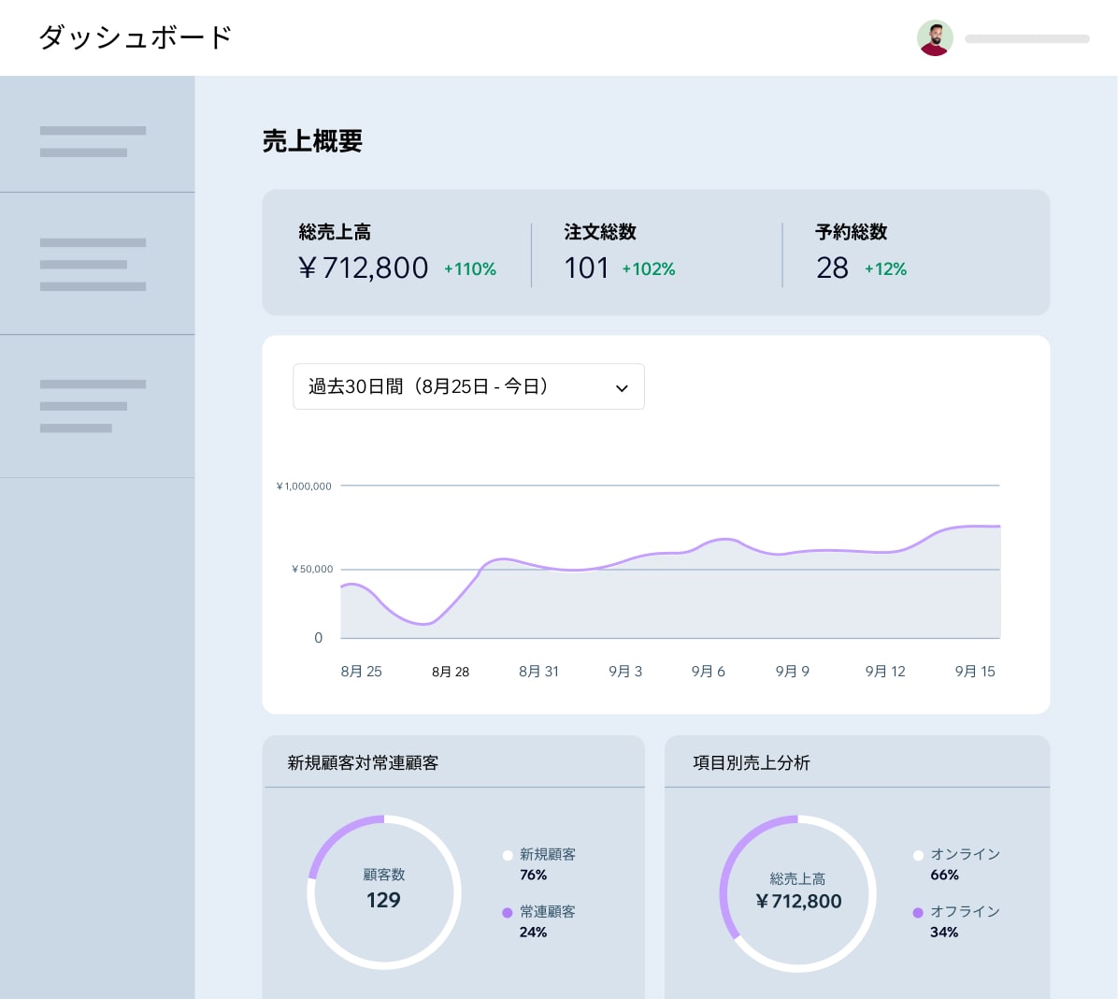The width and height of the screenshot is (1118, 999).
Task: Click the 総売上高 stat card
Action: point(402,253)
